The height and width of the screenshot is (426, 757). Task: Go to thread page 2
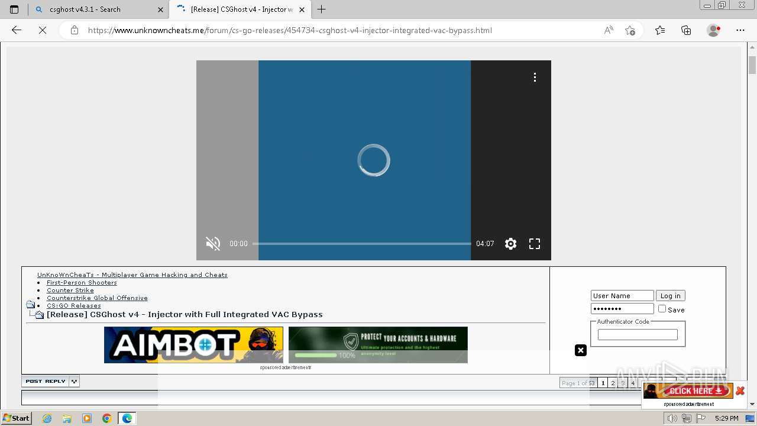[613, 383]
